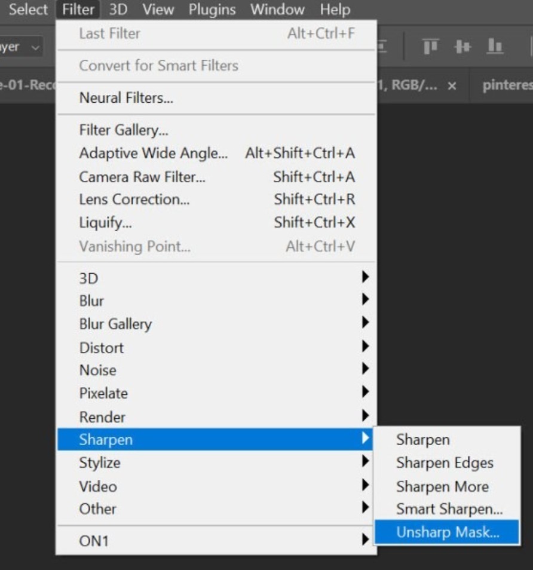Screen dimensions: 533x570
Task: Open Lens Correction filter
Action: [134, 200]
